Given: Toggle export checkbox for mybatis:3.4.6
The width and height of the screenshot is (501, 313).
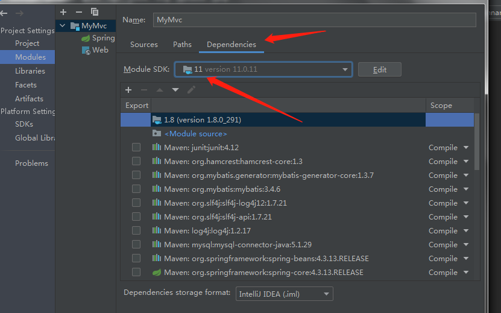Looking at the screenshot, I should pyautogui.click(x=136, y=189).
